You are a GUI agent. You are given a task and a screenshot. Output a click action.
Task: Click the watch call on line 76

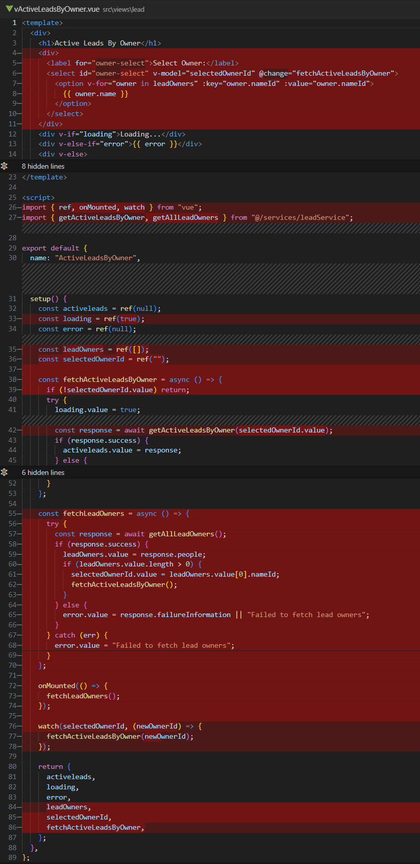coord(48,726)
